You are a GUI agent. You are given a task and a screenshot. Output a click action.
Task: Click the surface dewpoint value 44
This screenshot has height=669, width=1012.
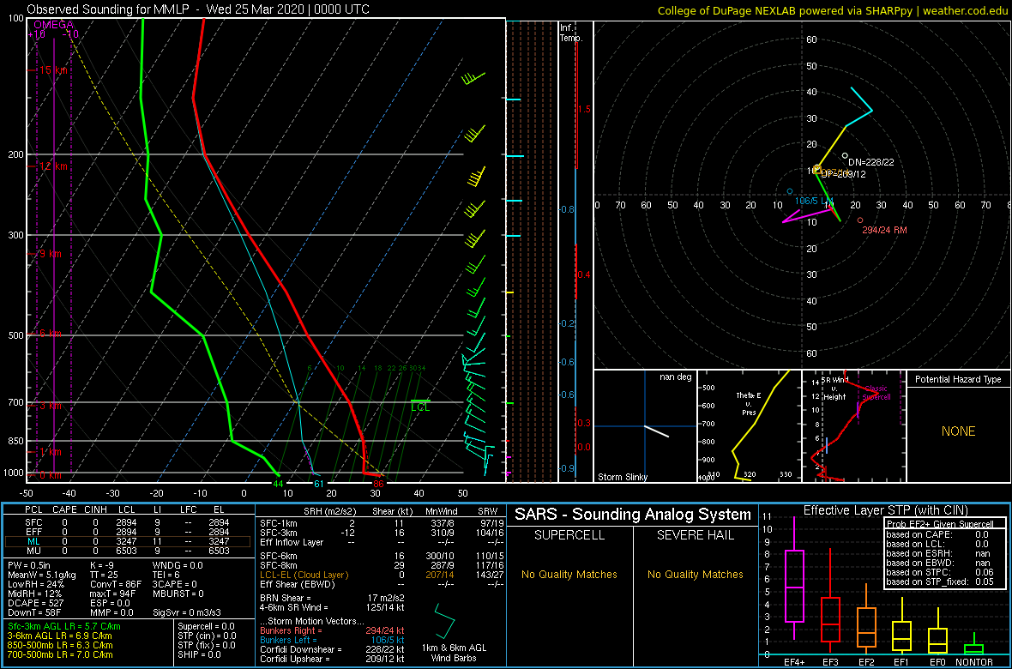pos(278,483)
